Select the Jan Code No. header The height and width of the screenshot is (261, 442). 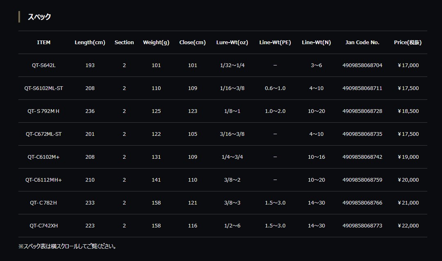coord(362,43)
